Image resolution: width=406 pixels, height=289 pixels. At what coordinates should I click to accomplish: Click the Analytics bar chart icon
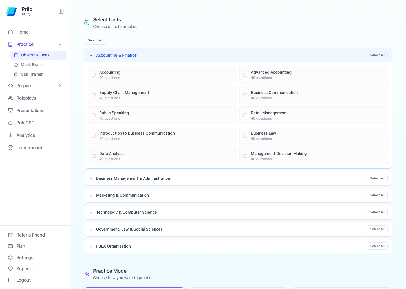(x=10, y=135)
